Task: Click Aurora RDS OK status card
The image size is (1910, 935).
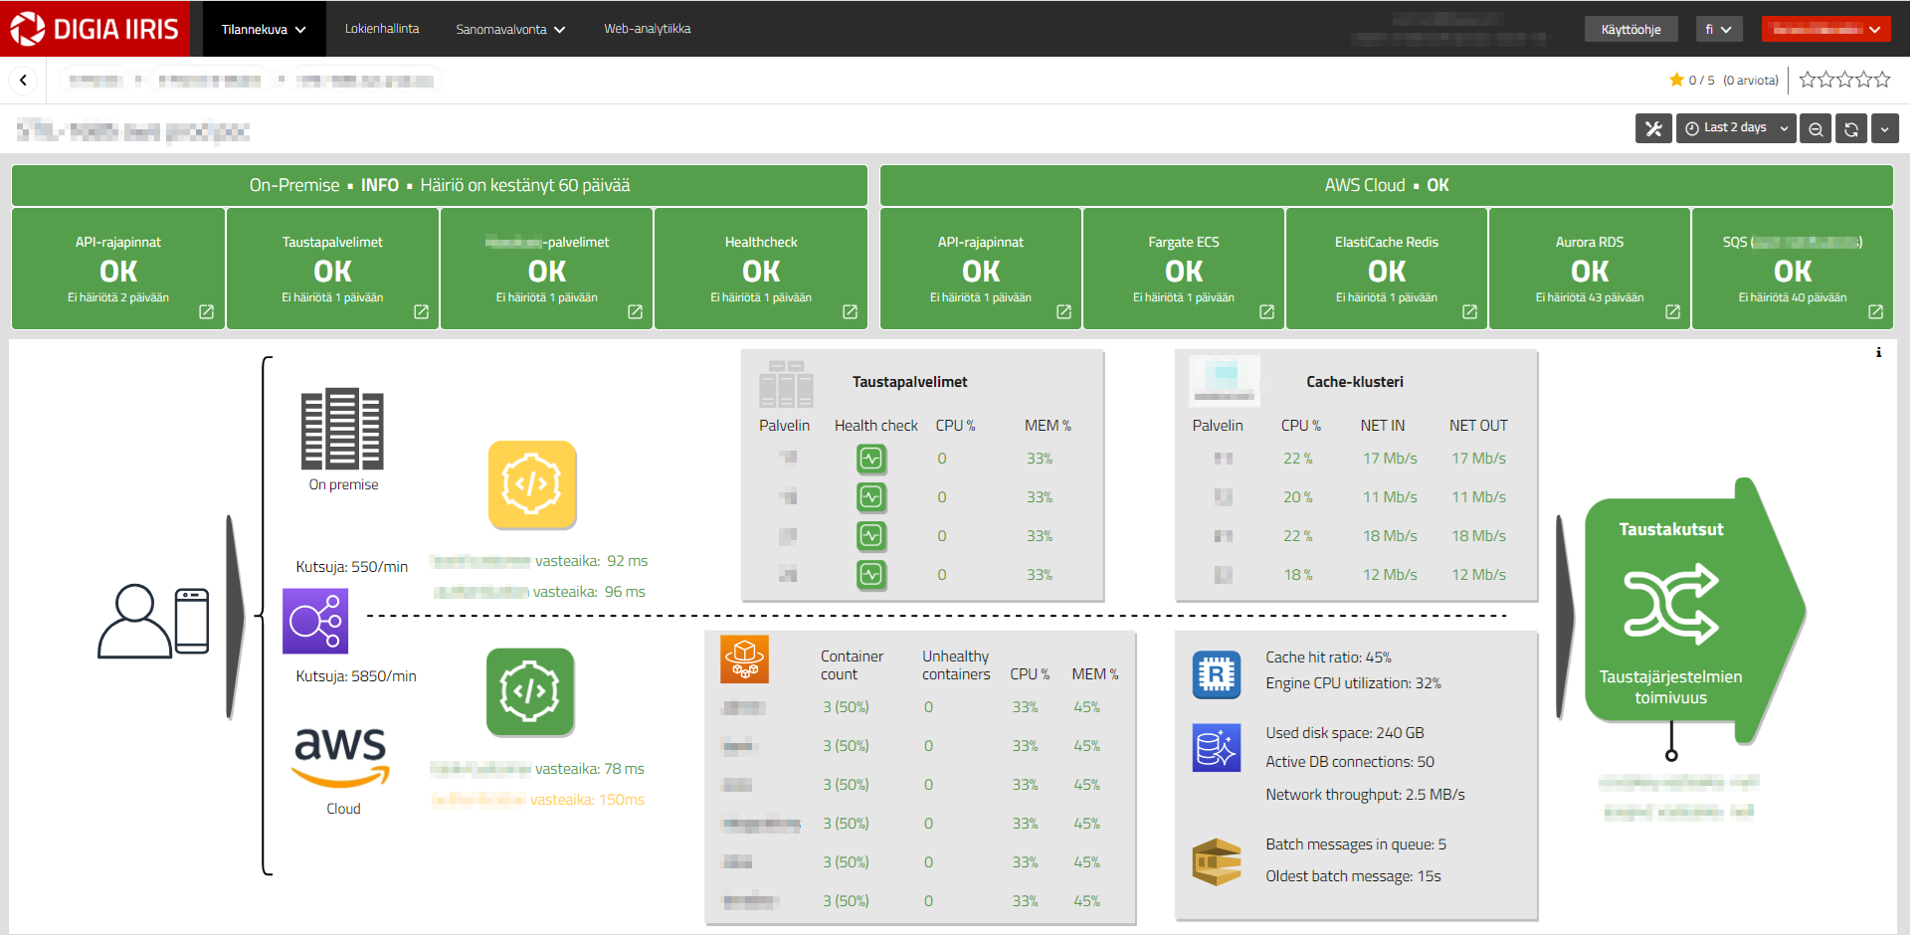Action: coord(1589,268)
